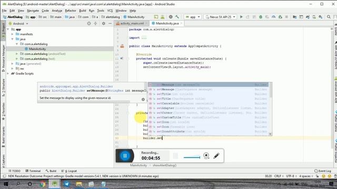Open the Build tool window at the bottom
337x189 pixels.
point(51,171)
